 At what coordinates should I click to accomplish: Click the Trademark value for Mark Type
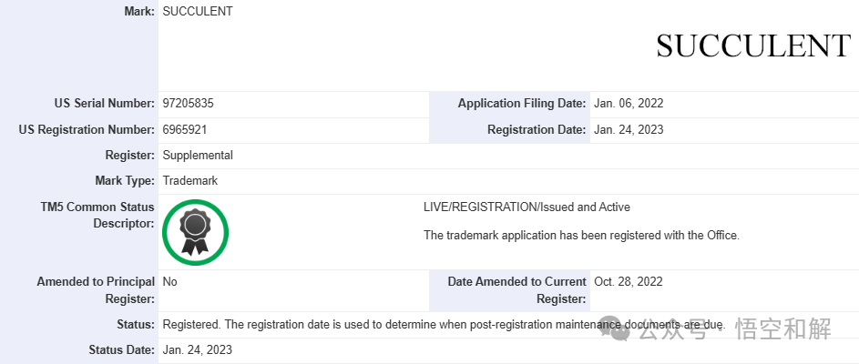click(x=190, y=180)
